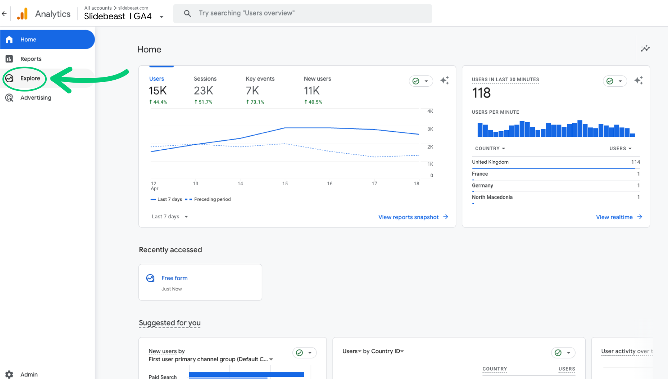Click Germany country row
The image size is (668, 379).
[556, 186]
